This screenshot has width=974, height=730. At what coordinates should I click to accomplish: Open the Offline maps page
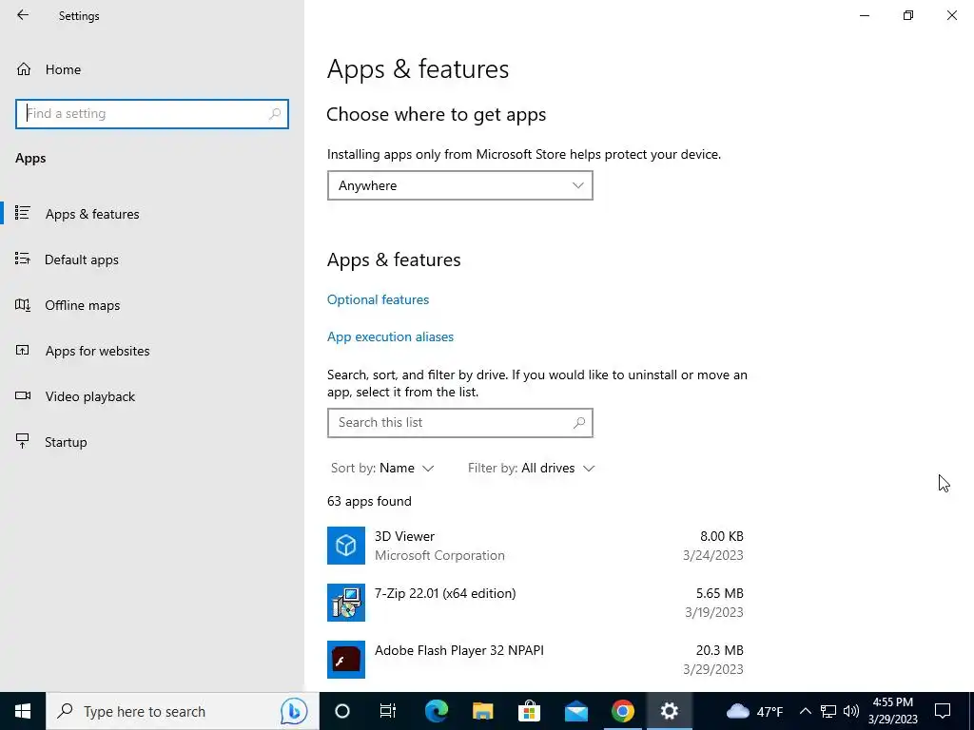click(x=152, y=305)
